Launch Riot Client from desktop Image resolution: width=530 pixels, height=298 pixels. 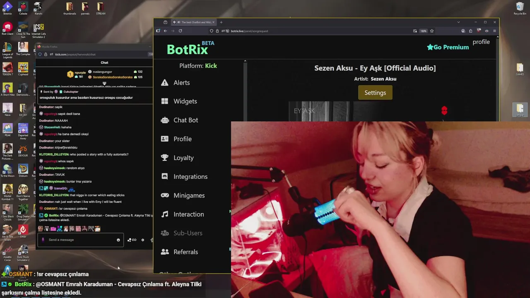point(7,29)
